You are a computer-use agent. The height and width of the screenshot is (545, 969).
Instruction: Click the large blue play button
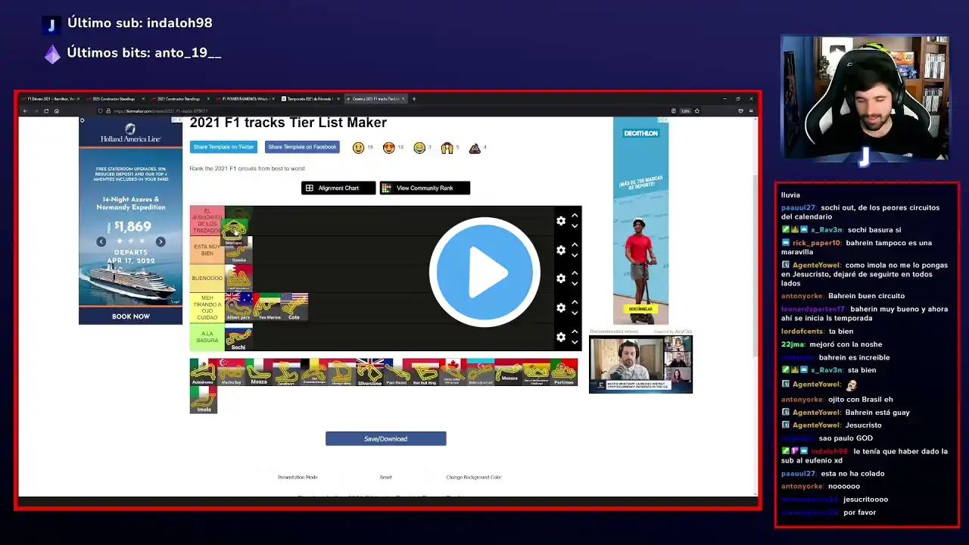tap(484, 272)
